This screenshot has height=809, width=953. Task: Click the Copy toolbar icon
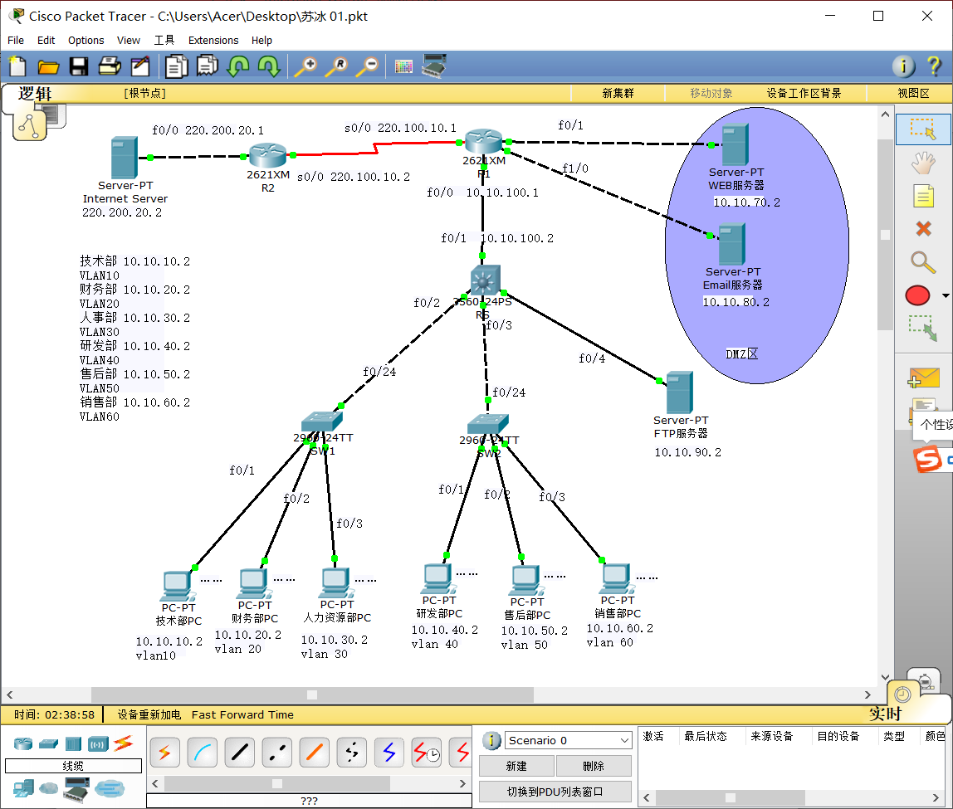tap(176, 66)
